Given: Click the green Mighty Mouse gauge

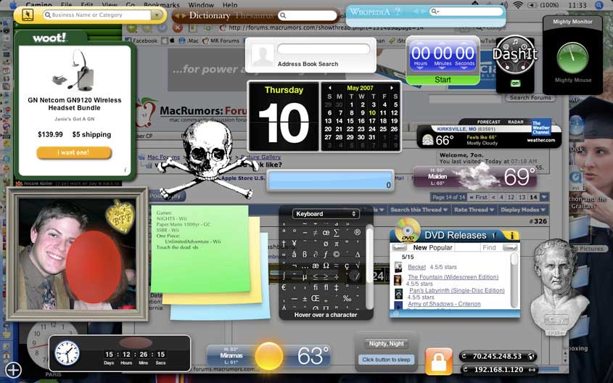Looking at the screenshot, I should [572, 58].
